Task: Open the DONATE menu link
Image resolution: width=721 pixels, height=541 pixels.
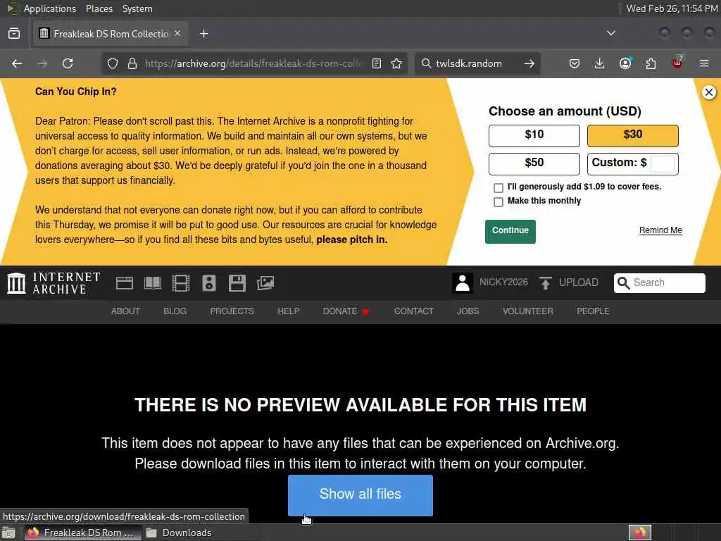Action: coord(346,311)
